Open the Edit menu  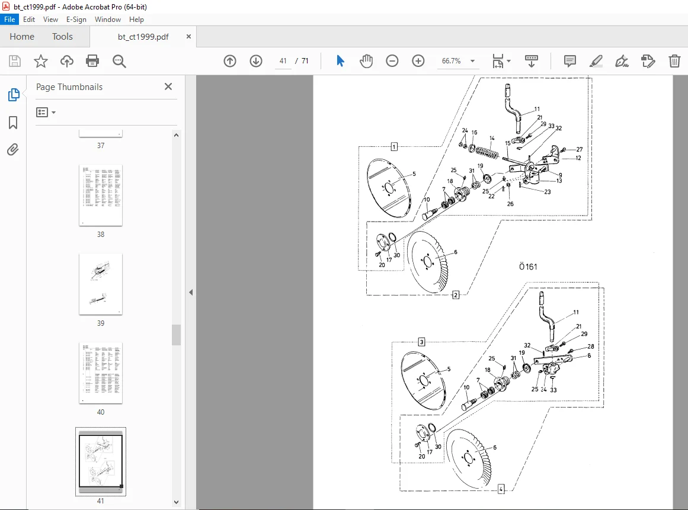coord(29,20)
